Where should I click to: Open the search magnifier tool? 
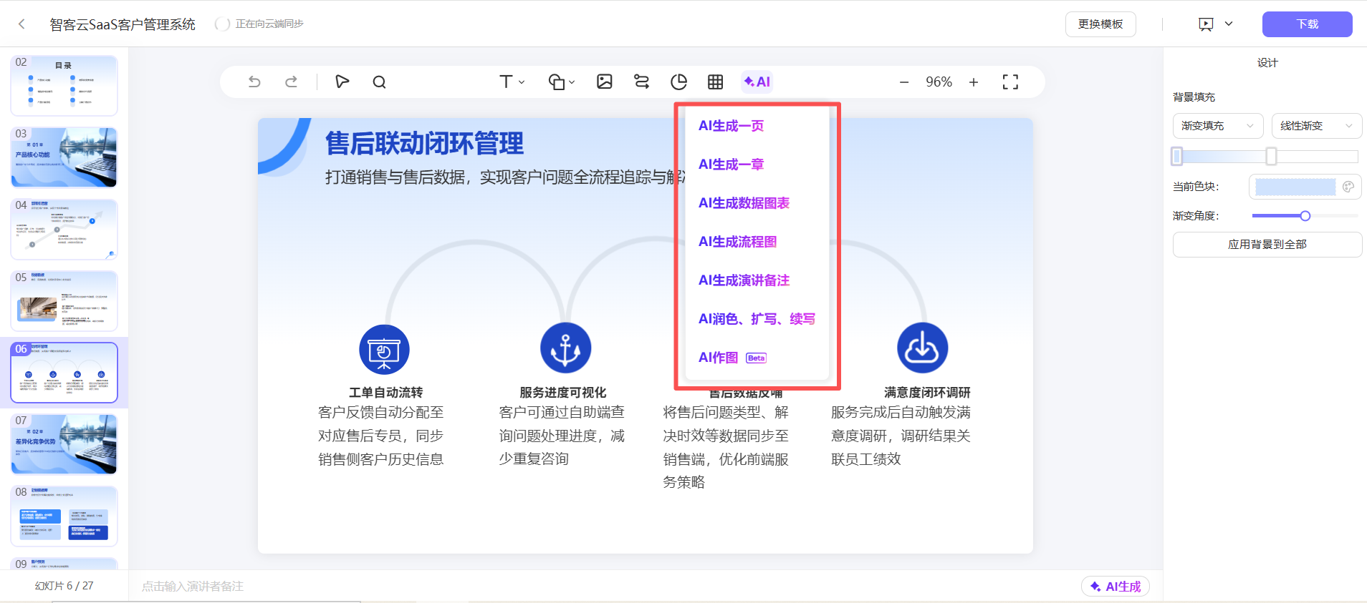(x=379, y=82)
